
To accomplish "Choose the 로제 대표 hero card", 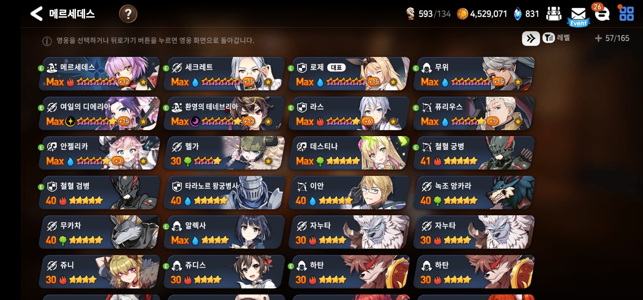I will pos(350,74).
